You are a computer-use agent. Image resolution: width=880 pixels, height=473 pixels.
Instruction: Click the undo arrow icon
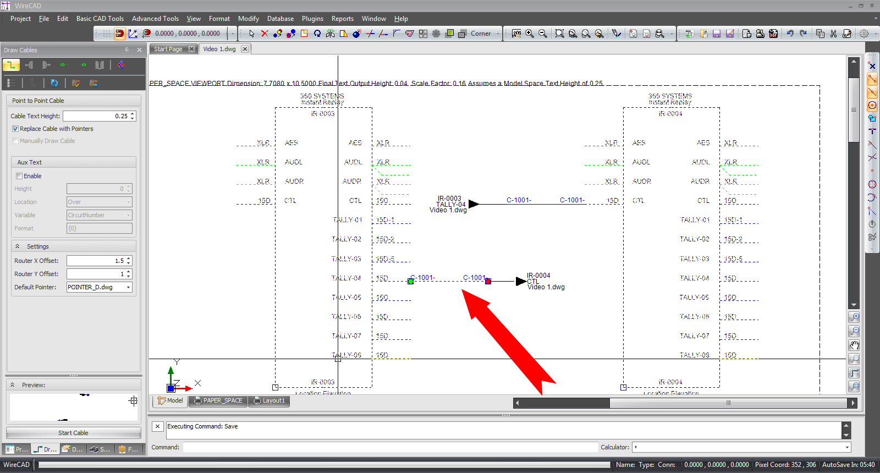pyautogui.click(x=790, y=34)
